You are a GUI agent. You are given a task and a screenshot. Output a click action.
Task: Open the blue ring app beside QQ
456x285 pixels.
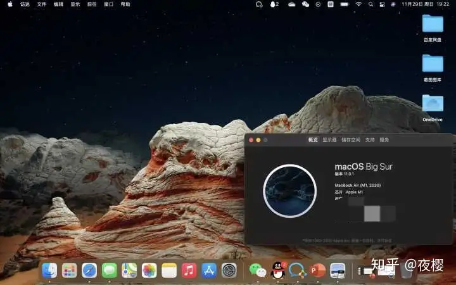298,270
